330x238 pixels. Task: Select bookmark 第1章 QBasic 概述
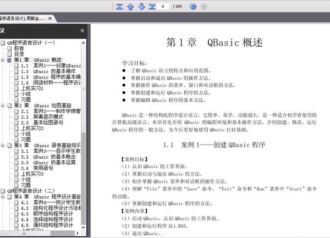(x=38, y=60)
